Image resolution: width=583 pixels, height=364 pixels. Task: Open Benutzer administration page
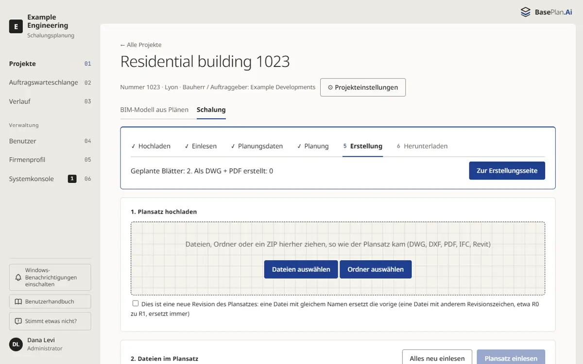[50, 141]
